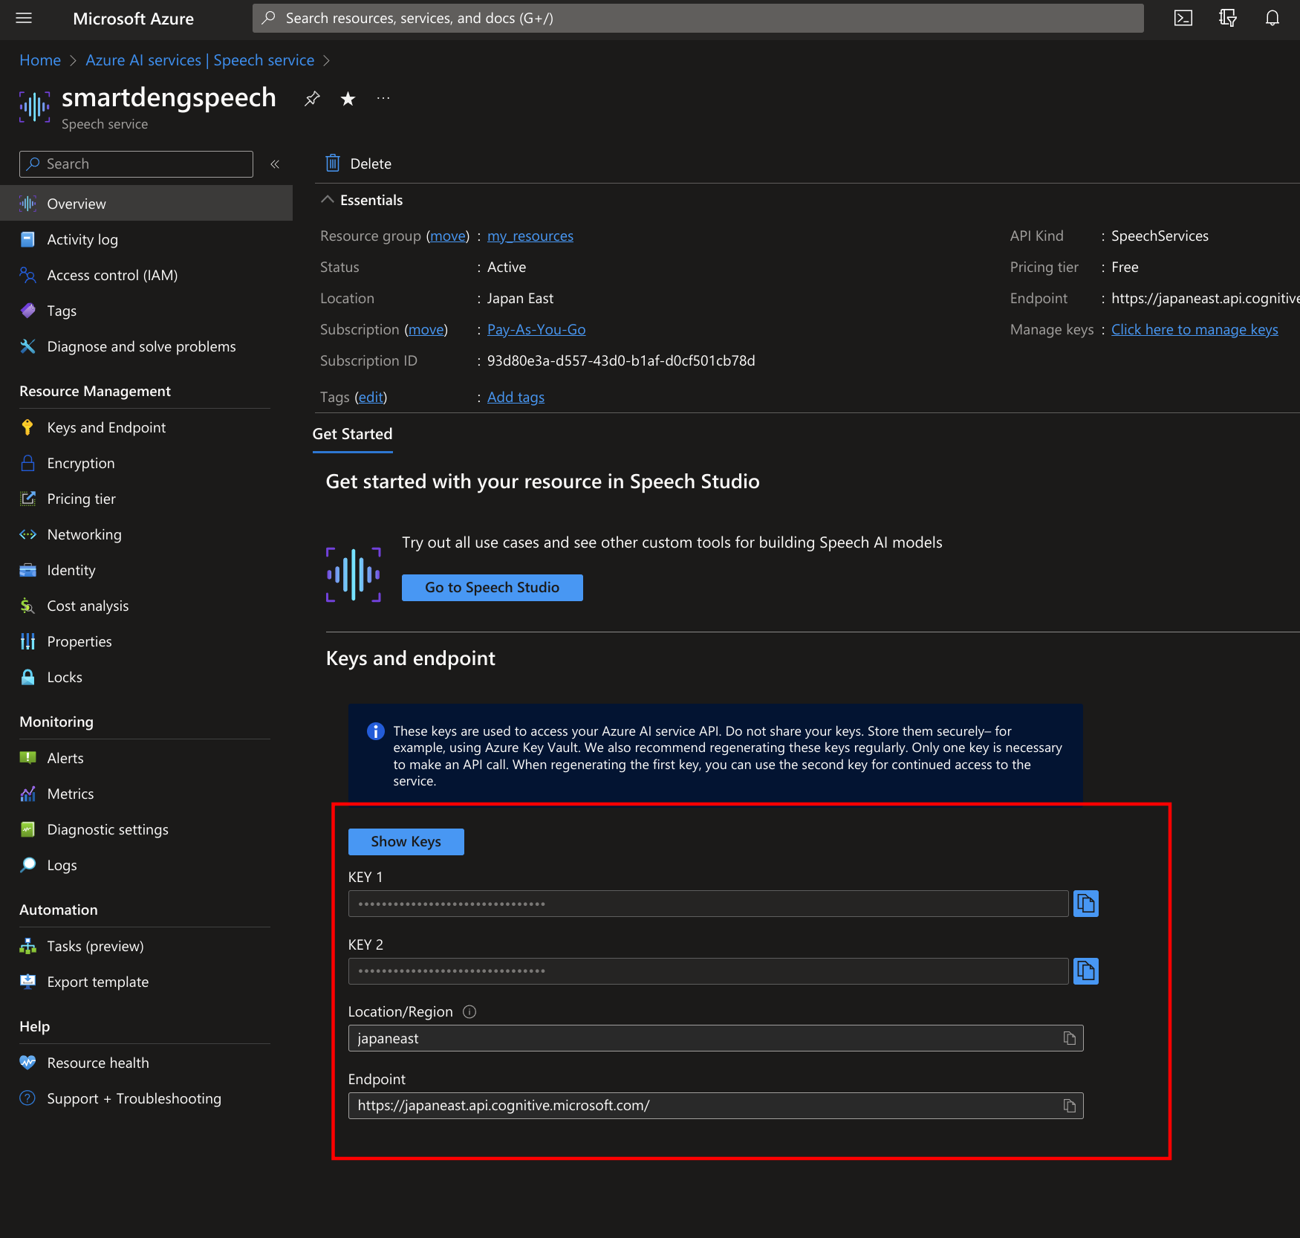Click the Endpoint URL text field
The image size is (1300, 1238).
[x=715, y=1106]
